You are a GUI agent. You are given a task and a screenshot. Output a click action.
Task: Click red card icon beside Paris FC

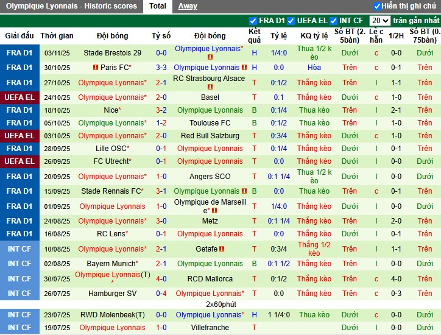coord(96,68)
